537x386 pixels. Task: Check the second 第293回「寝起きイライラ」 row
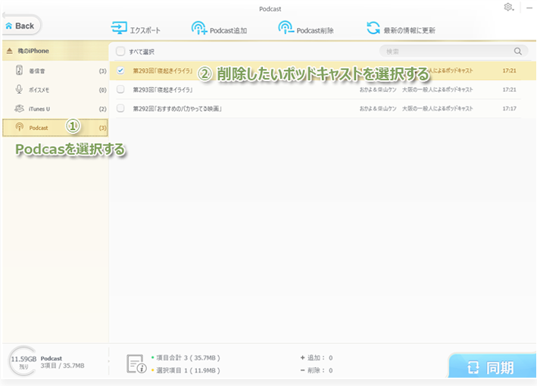(120, 89)
